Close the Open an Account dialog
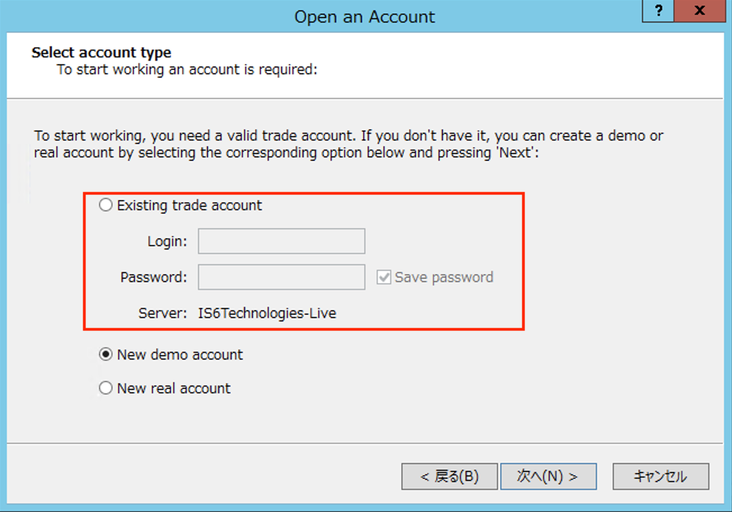Screen dimensions: 732x512 (x=699, y=12)
